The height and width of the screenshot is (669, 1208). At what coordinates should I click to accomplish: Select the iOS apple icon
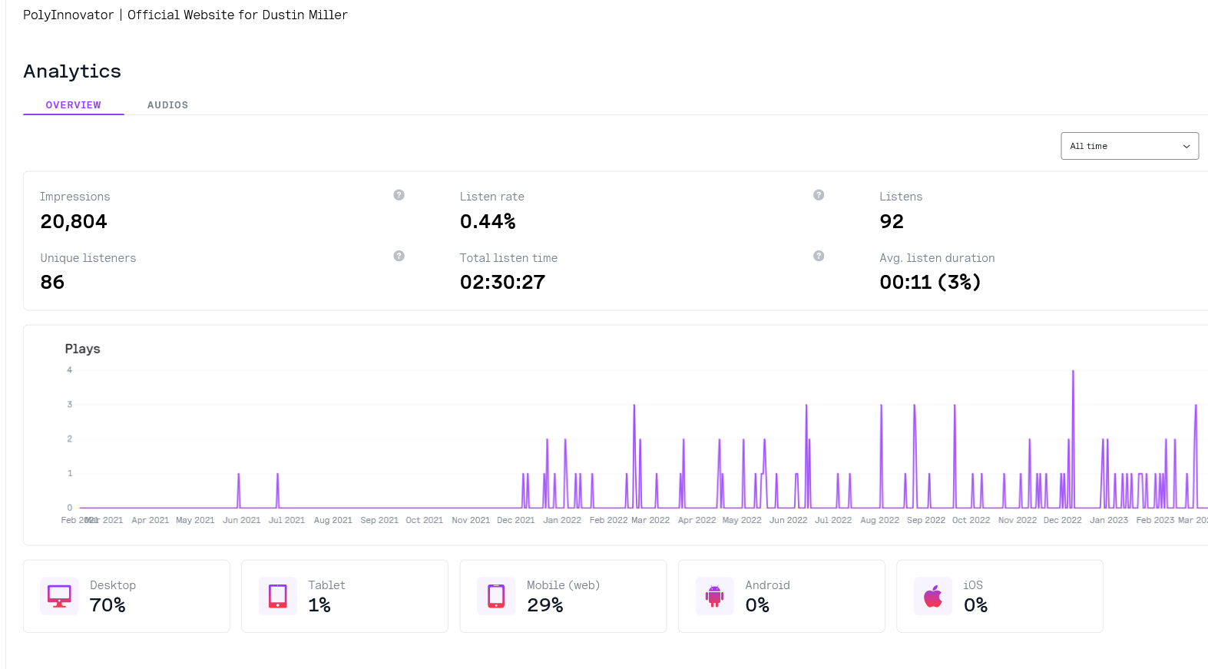pos(933,596)
